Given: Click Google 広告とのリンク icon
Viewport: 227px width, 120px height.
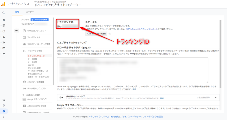Looking at the screenshot, I should [x=24, y=99].
